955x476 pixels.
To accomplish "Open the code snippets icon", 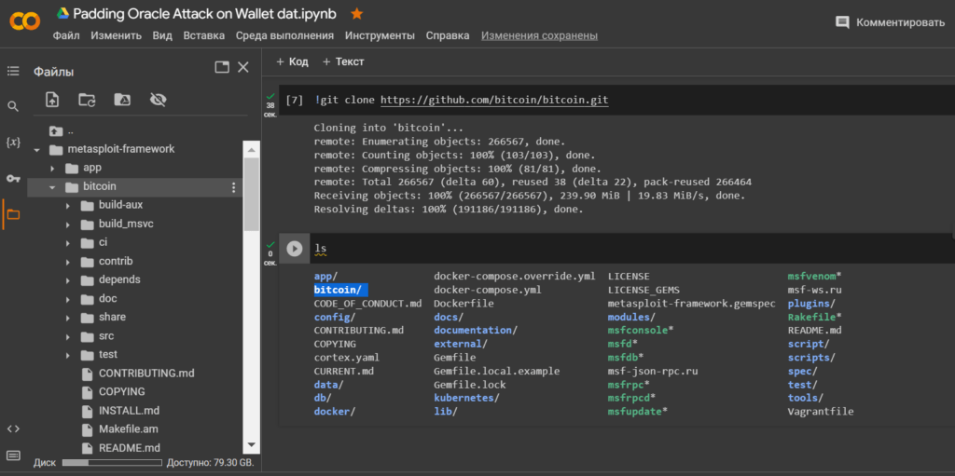I will 13,428.
